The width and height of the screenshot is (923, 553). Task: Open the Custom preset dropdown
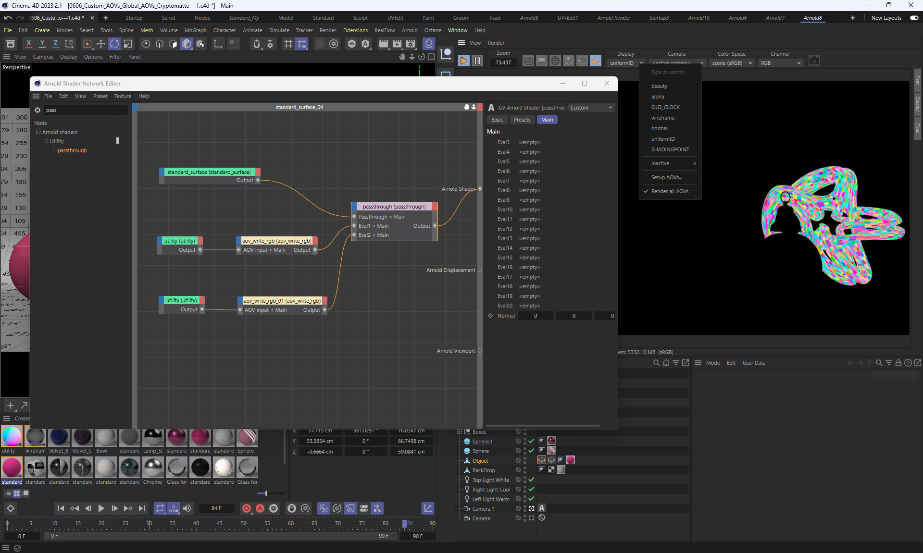[591, 108]
